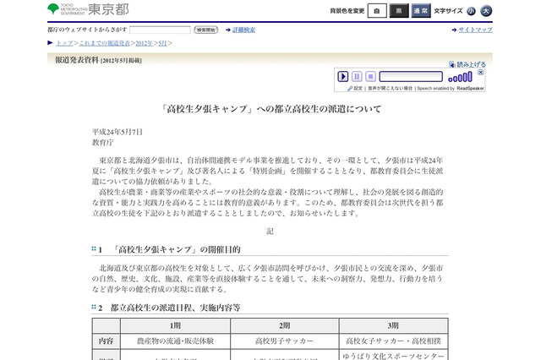The image size is (541, 360).
Task: Navigate to トップ in breadcrumb
Action: pos(64,41)
